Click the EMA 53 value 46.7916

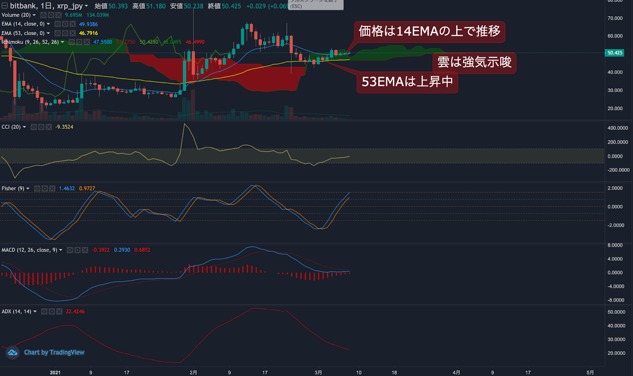coord(89,33)
